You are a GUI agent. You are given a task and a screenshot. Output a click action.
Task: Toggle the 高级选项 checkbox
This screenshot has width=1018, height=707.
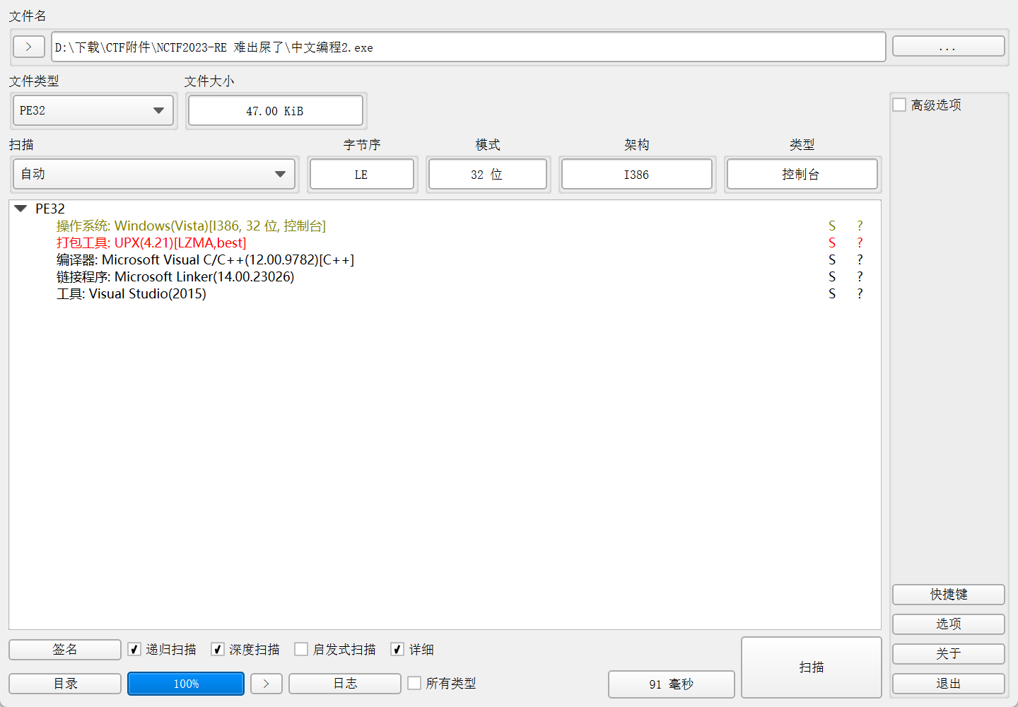coord(899,105)
